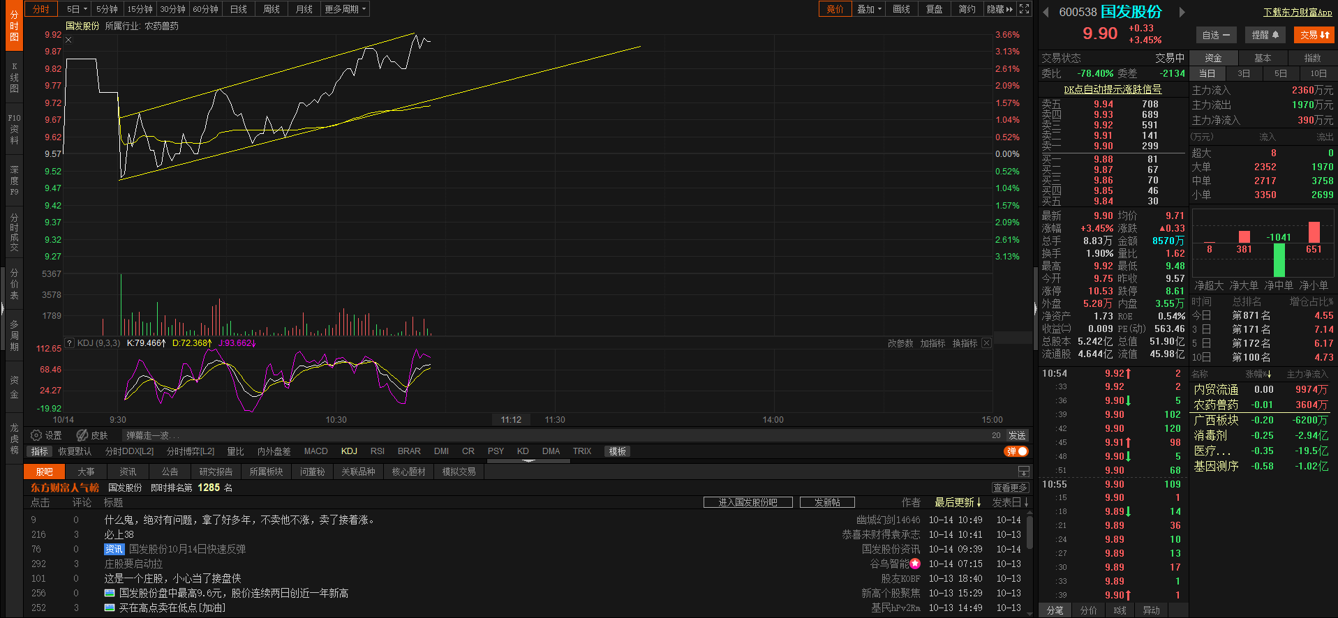The image size is (1338, 618).
Task: Open the 公告 announcements tab
Action: coord(170,472)
